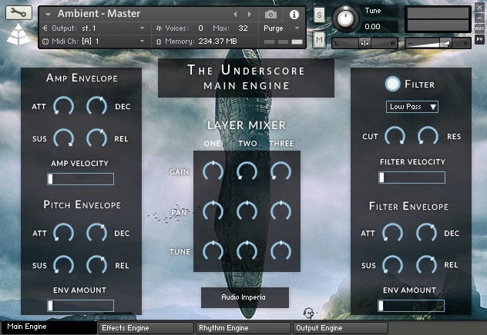Adjust the Amp Velocity slider
This screenshot has width=487, height=335.
pos(80,179)
